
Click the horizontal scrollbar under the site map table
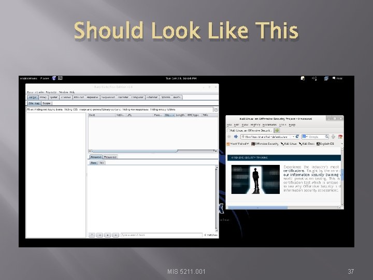(x=153, y=151)
